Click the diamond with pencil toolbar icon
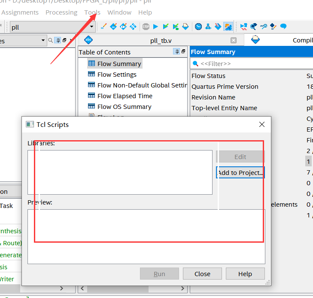313x298 pixels. (273, 27)
